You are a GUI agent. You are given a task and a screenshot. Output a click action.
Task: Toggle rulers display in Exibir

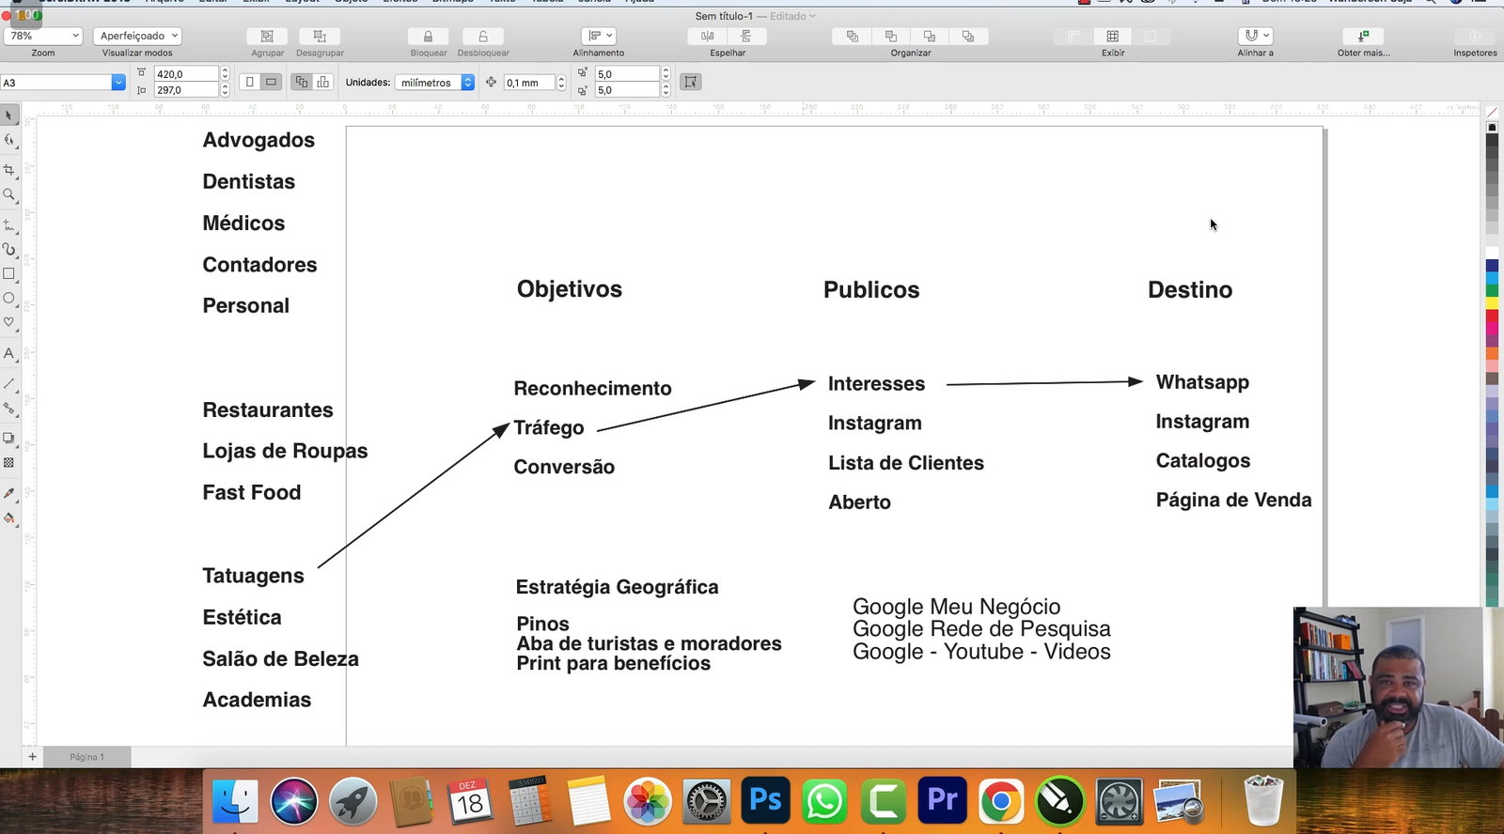pos(1073,36)
